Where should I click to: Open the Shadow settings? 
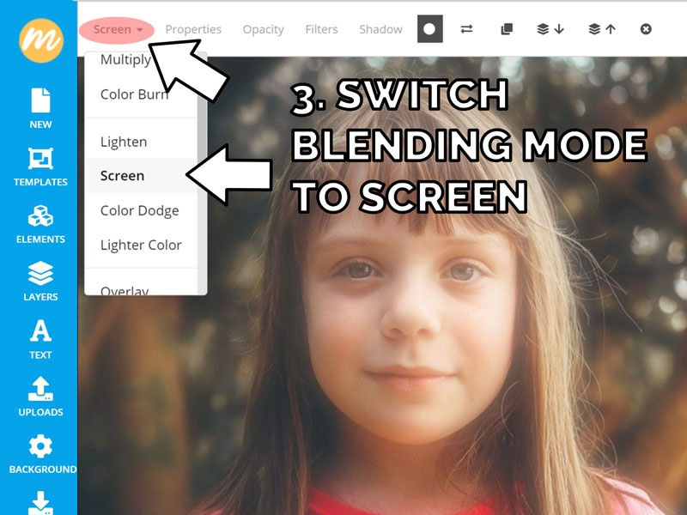pos(380,30)
